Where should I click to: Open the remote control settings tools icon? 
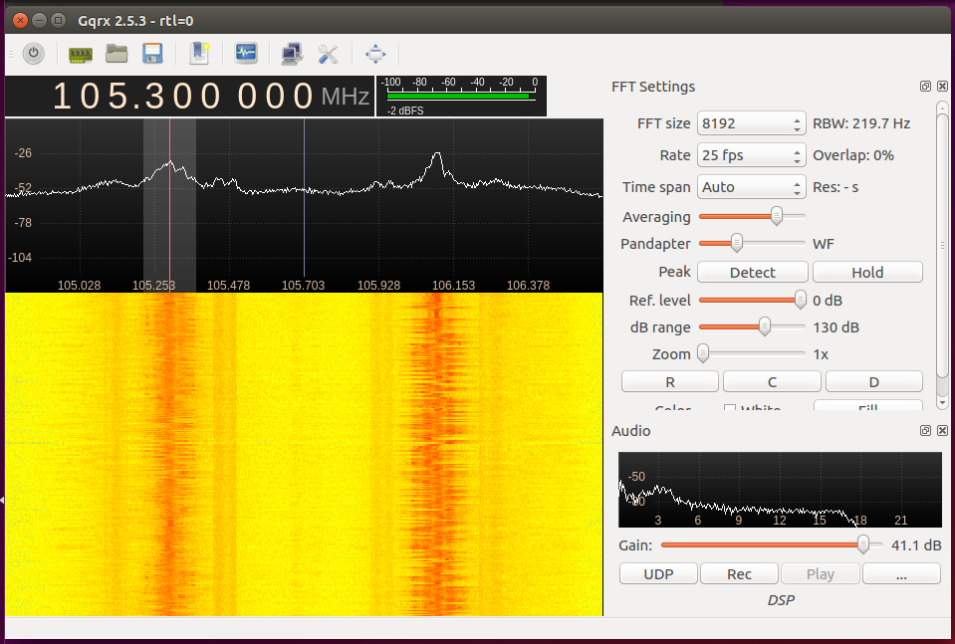point(328,54)
